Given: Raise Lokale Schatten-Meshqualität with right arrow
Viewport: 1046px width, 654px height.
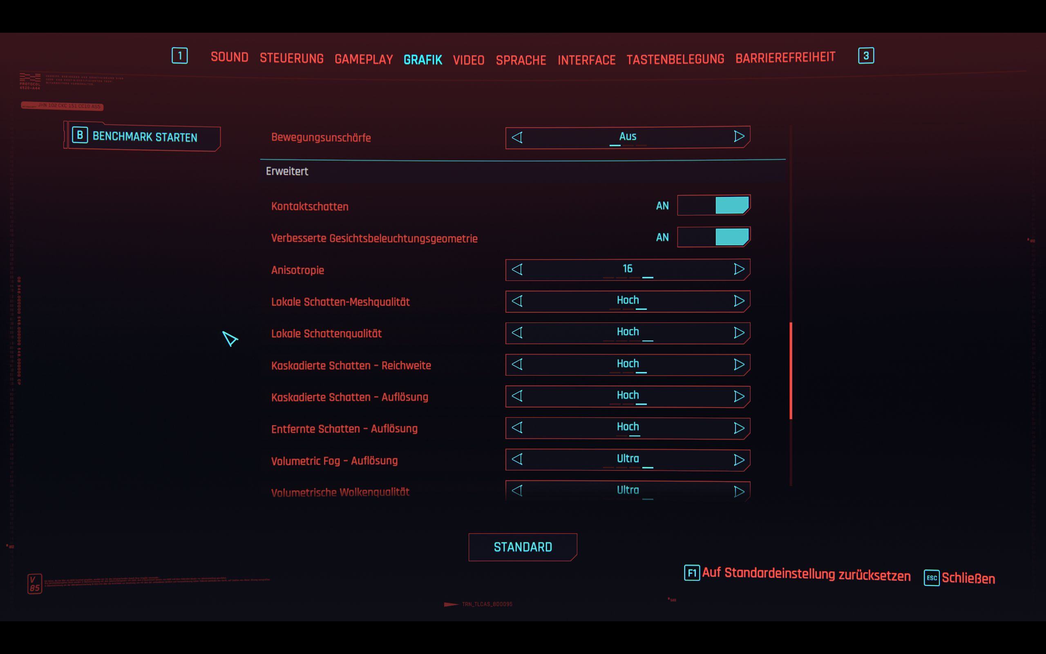Looking at the screenshot, I should (739, 301).
